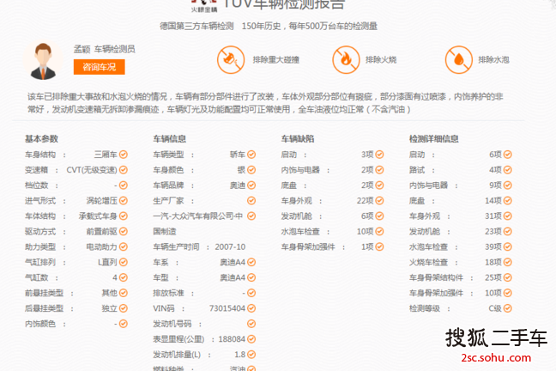Viewport: 556px width, 371px height.
Task: Click the 车身外观 31项 value
Action: (493, 216)
